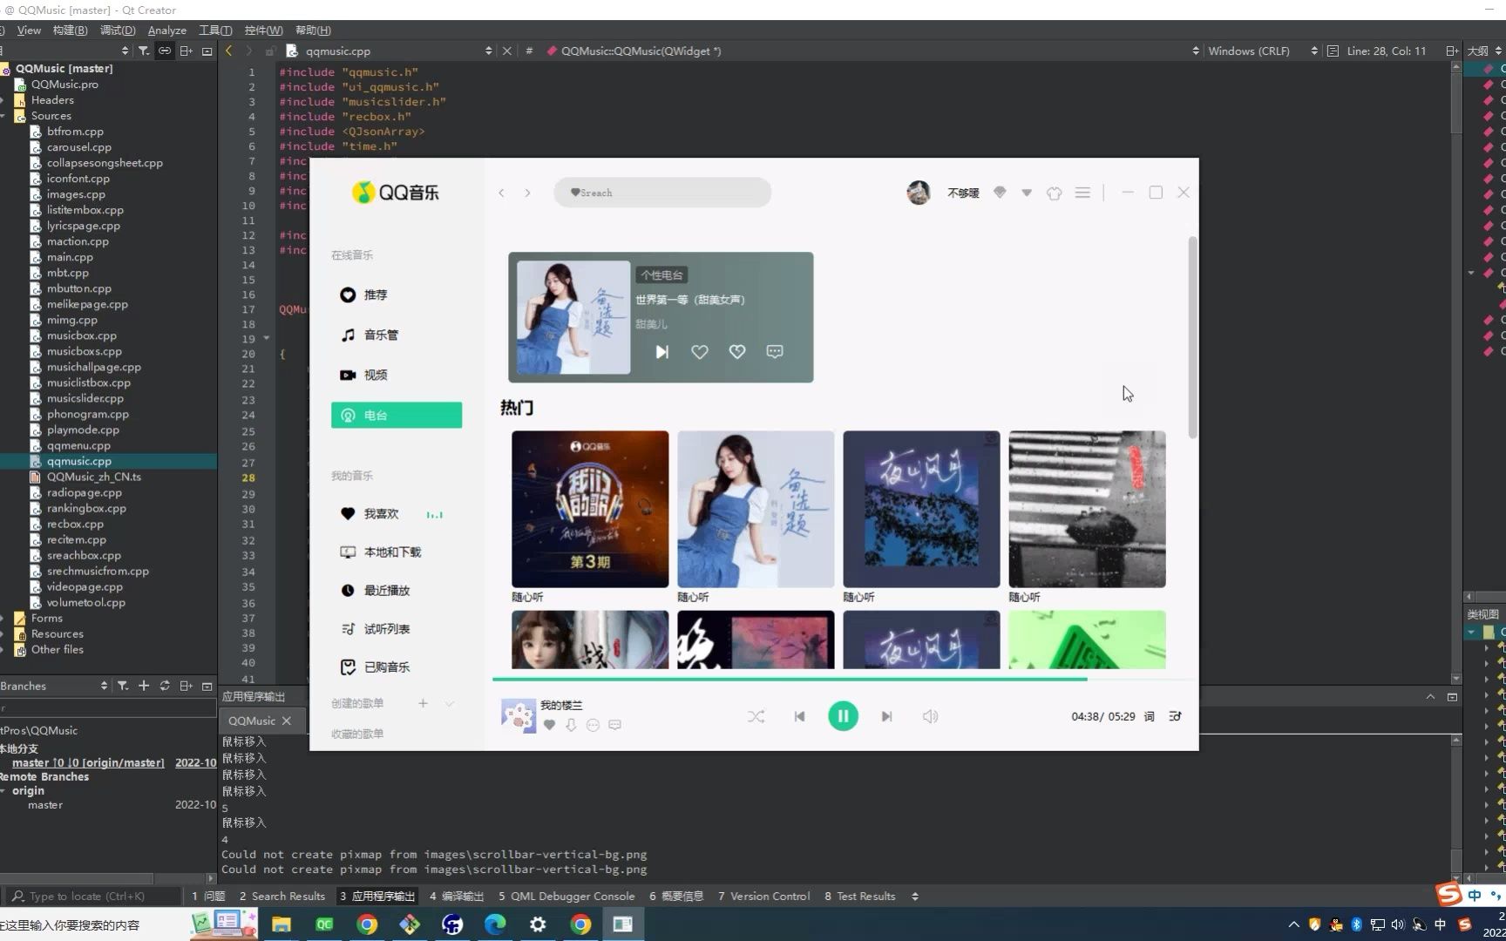Image resolution: width=1506 pixels, height=941 pixels.
Task: Close the QQMusic application output tab
Action: 286,721
